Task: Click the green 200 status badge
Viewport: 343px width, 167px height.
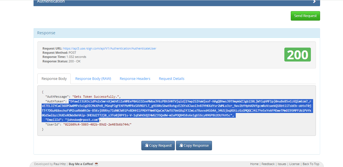Action: [297, 55]
